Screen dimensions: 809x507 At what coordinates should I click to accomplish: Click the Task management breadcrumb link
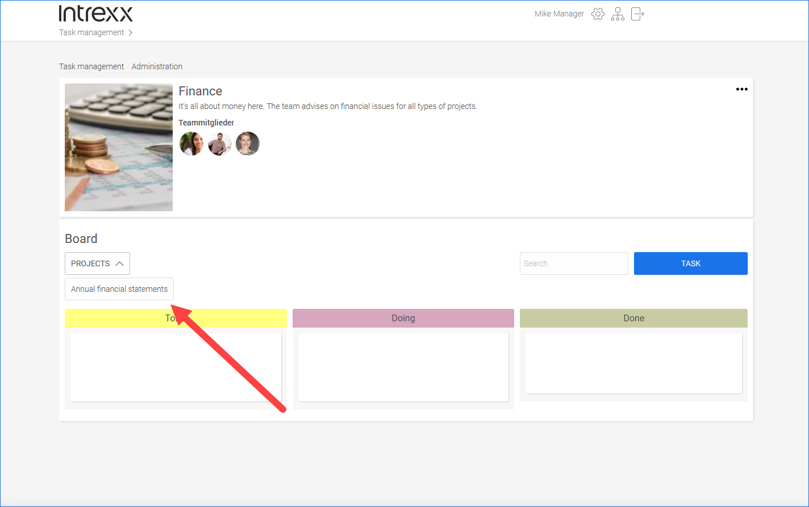[x=91, y=32]
